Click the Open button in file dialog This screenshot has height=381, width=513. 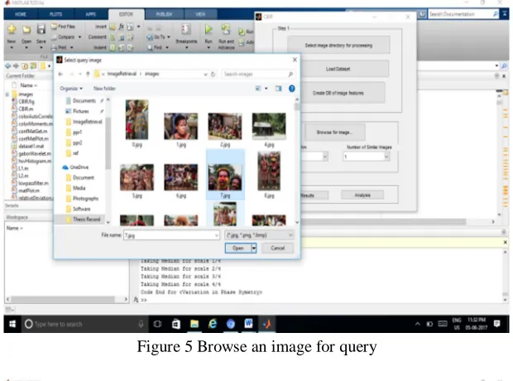[237, 248]
